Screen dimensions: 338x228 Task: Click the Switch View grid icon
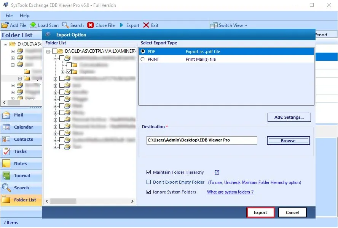click(214, 25)
